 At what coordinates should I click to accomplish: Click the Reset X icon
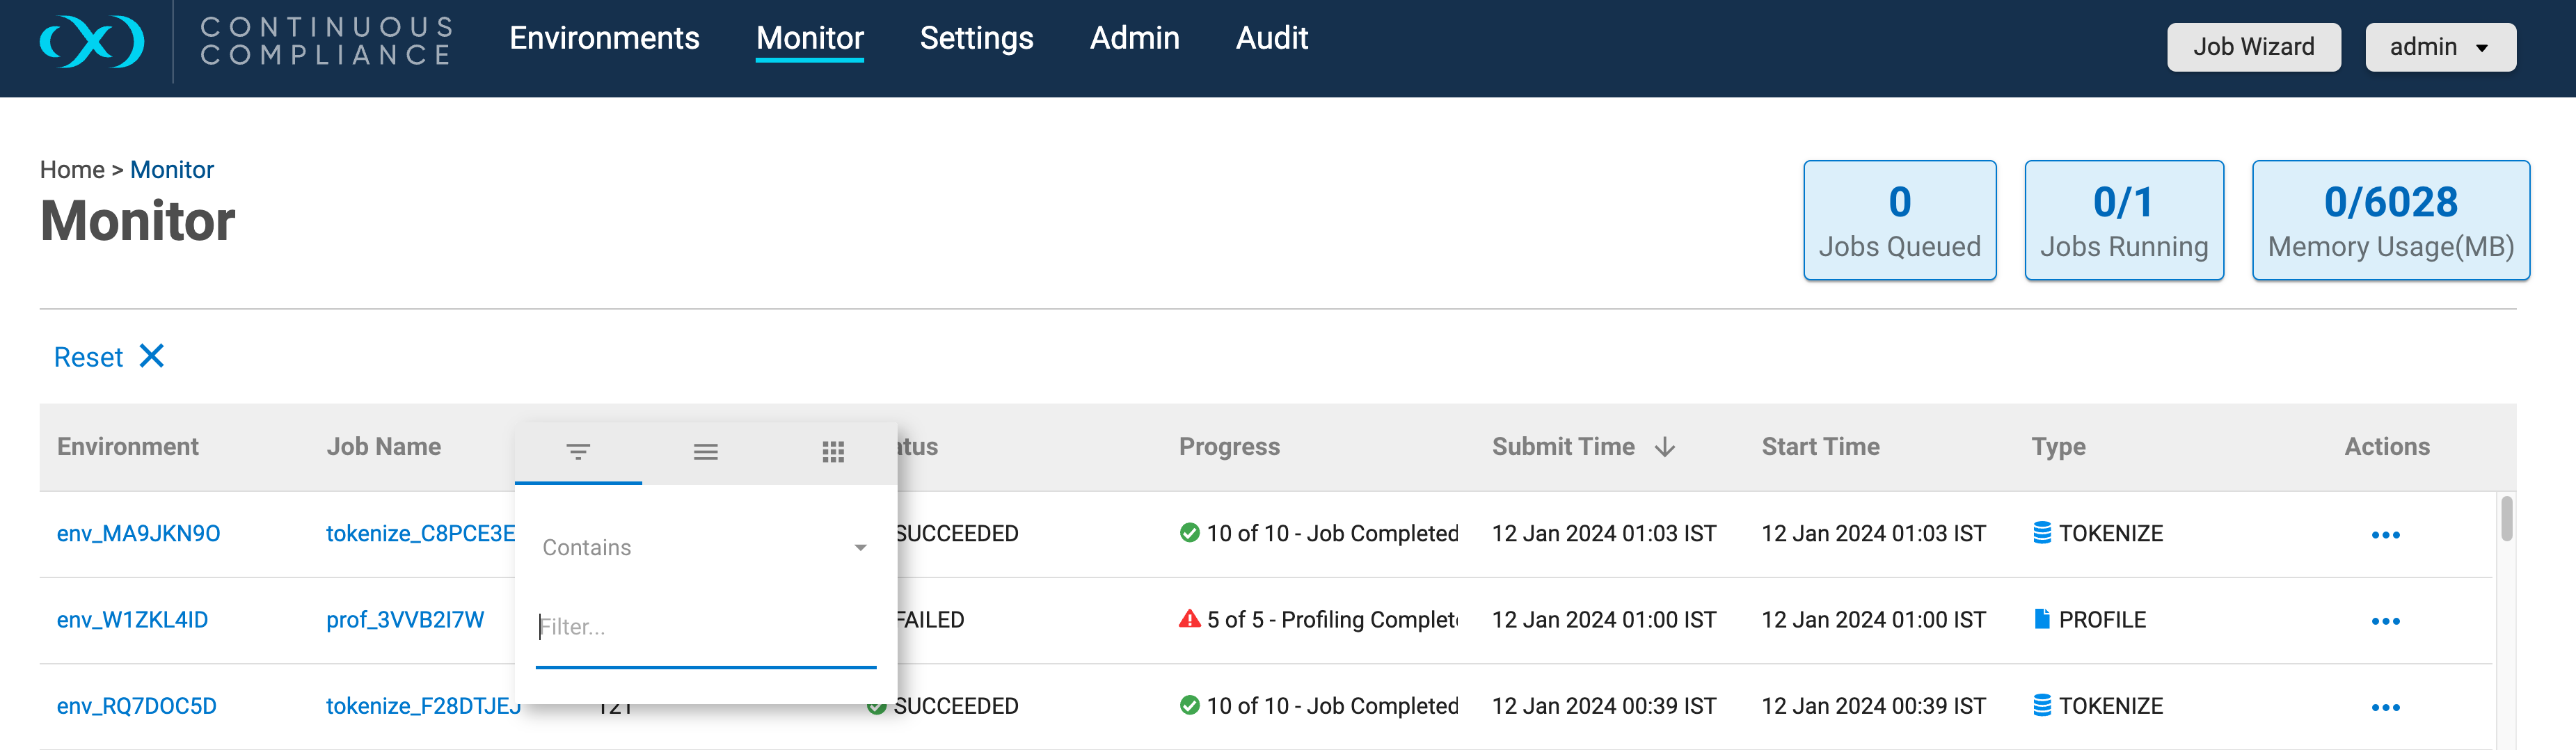pos(152,356)
